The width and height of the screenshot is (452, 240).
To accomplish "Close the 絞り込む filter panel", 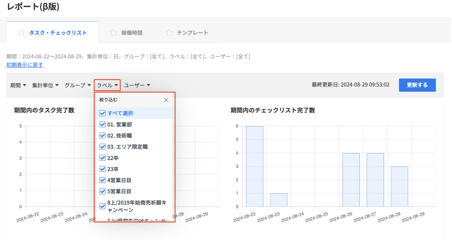I will (166, 100).
